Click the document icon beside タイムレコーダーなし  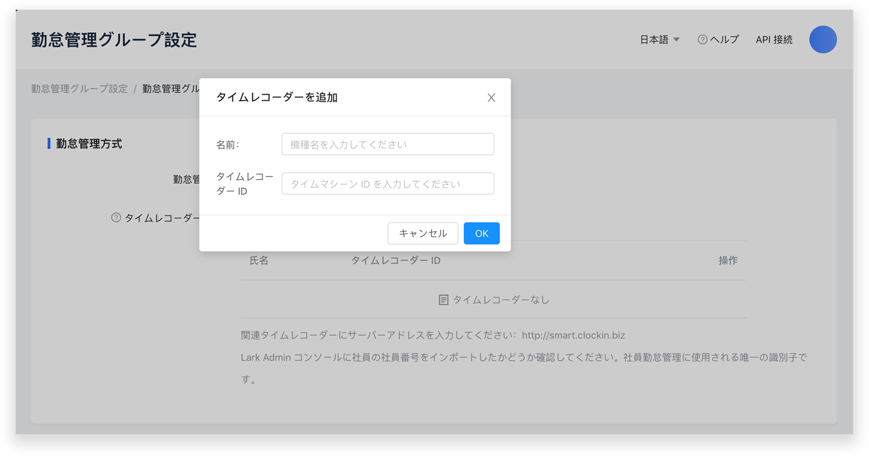click(443, 300)
